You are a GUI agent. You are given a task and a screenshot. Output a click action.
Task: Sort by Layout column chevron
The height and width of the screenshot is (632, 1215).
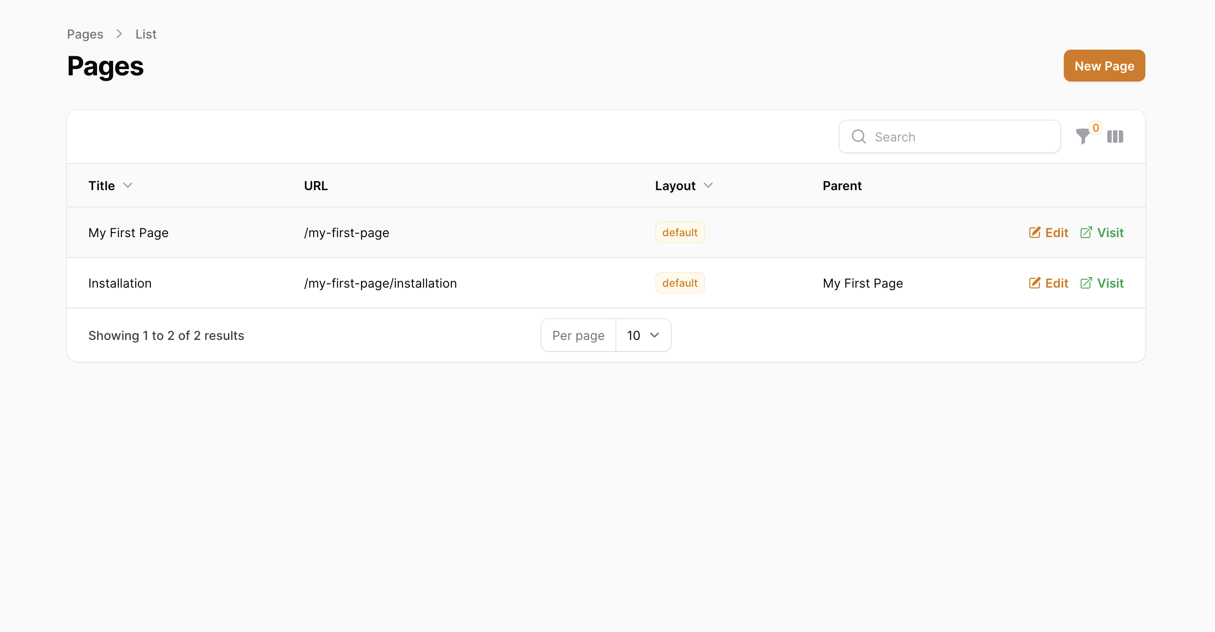pos(707,185)
